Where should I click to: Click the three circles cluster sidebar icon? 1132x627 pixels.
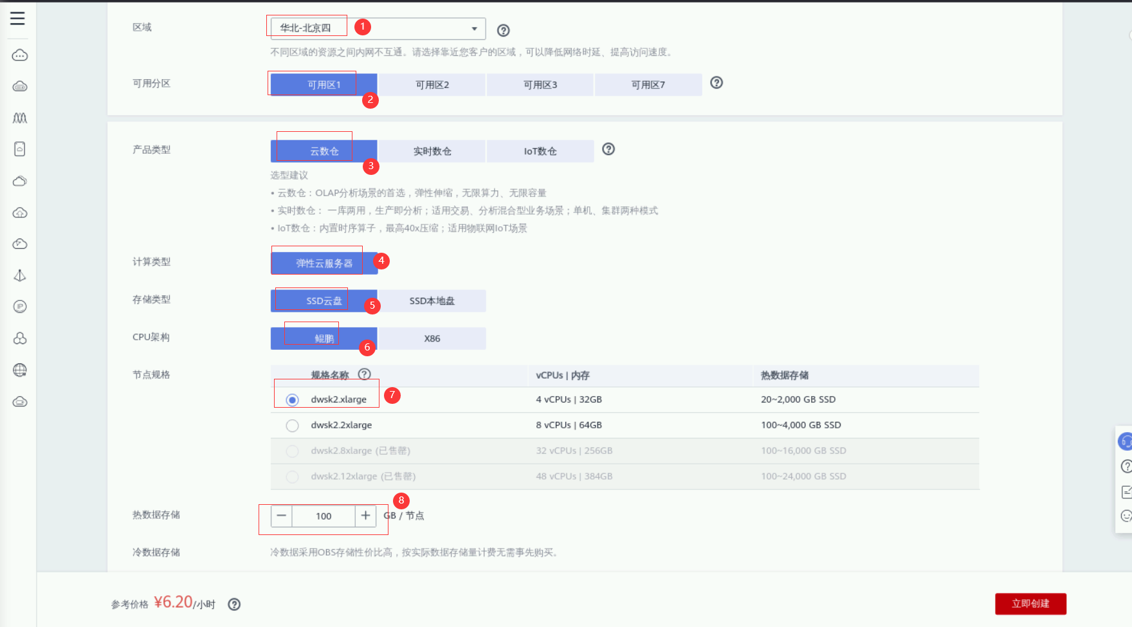(x=20, y=338)
